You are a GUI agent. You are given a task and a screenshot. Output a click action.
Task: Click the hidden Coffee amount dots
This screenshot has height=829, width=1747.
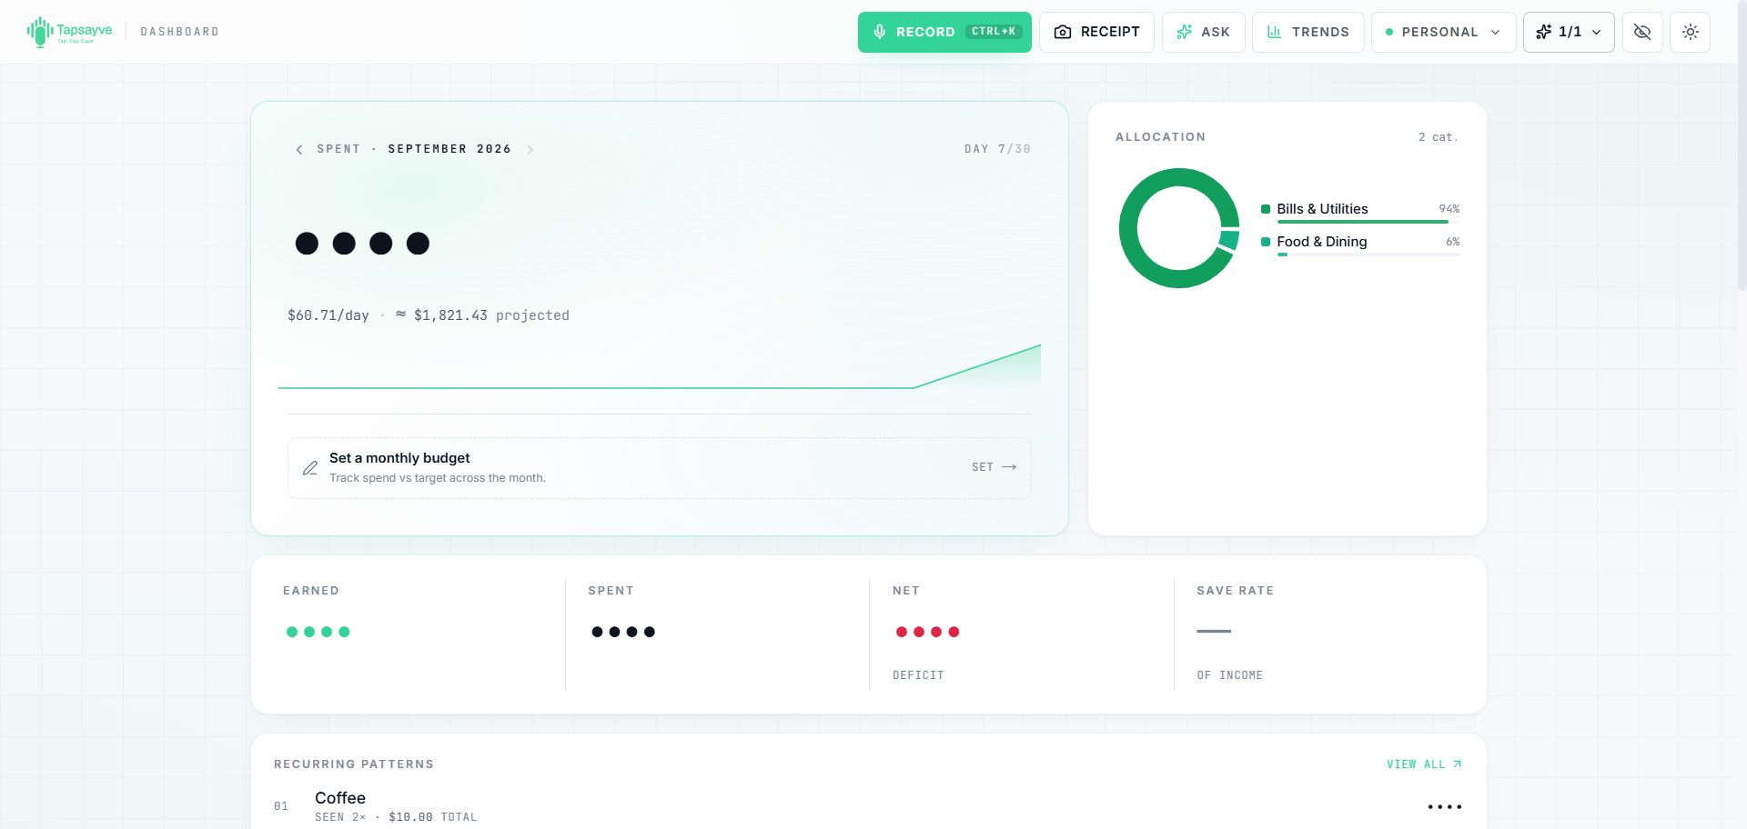point(1445,807)
